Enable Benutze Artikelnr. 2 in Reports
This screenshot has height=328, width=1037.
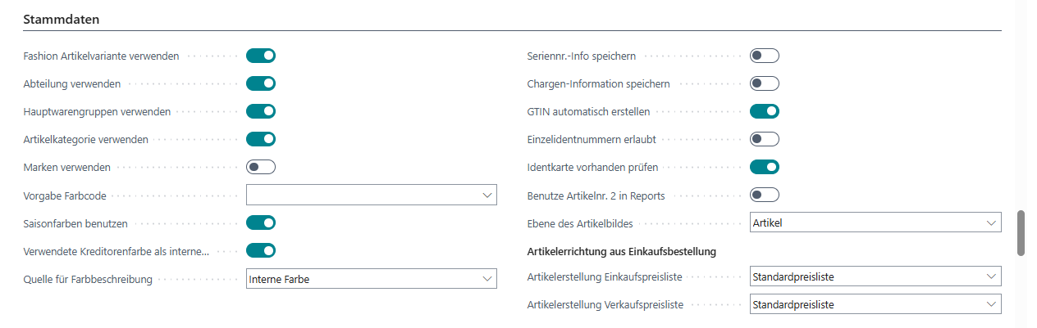coord(764,195)
